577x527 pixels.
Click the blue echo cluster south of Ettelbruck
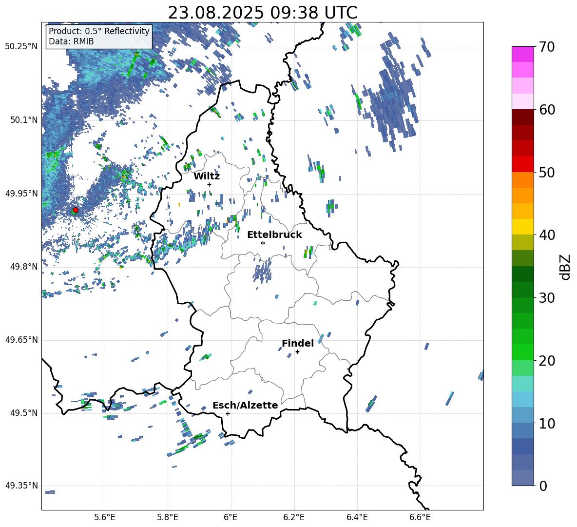263,271
